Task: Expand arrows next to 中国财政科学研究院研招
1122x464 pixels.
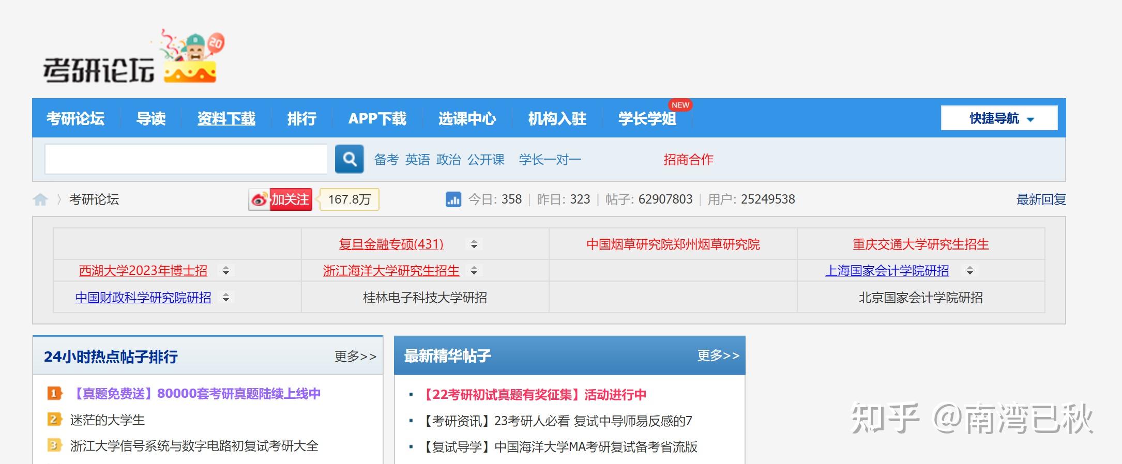Action: (226, 298)
